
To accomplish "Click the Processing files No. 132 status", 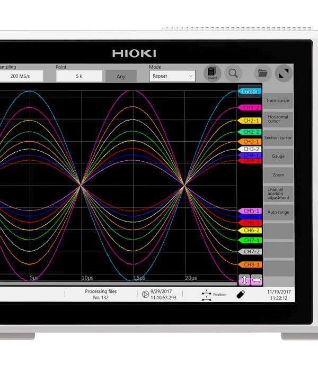I will pyautogui.click(x=101, y=295).
